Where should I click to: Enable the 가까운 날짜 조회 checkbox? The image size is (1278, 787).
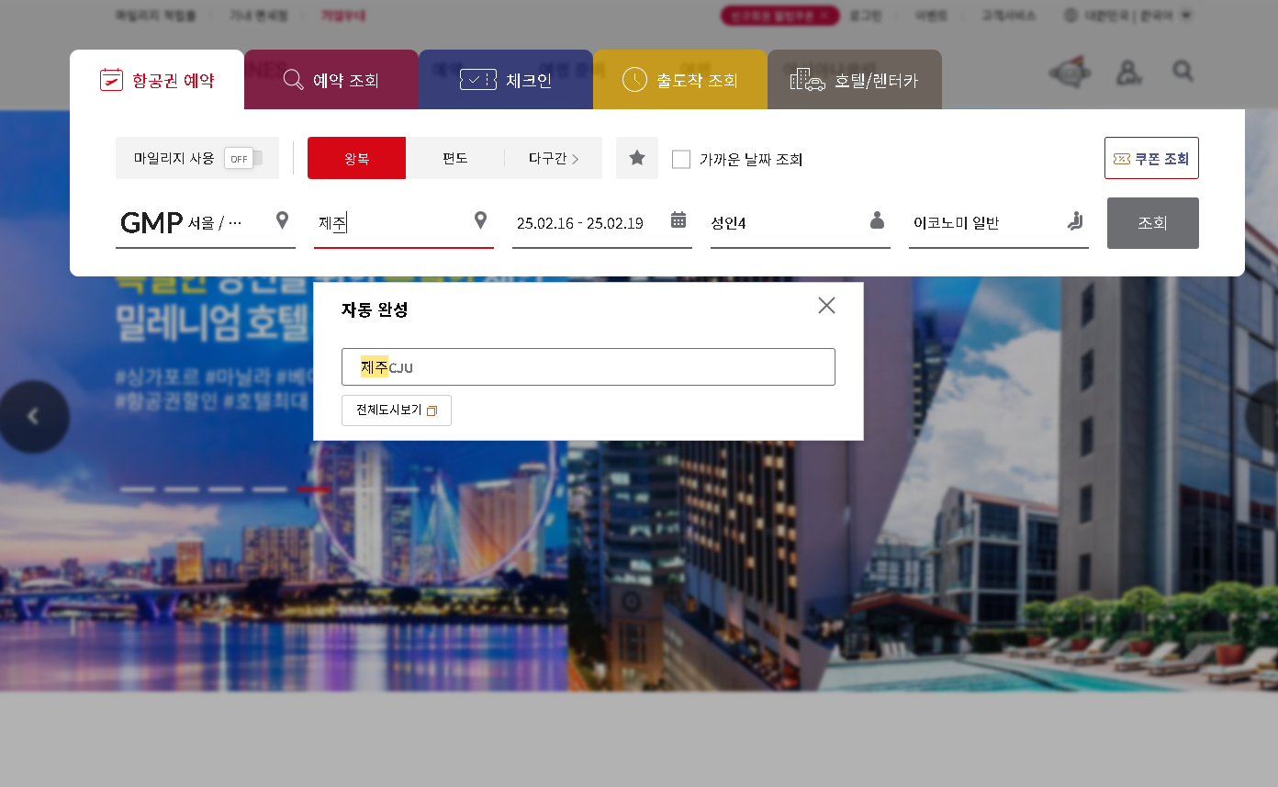[x=681, y=159]
